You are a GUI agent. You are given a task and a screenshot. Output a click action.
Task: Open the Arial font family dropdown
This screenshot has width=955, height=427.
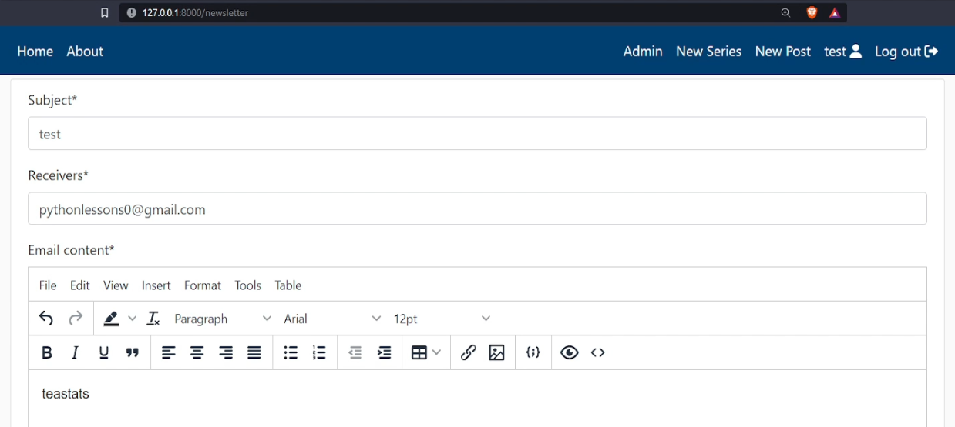pos(331,319)
